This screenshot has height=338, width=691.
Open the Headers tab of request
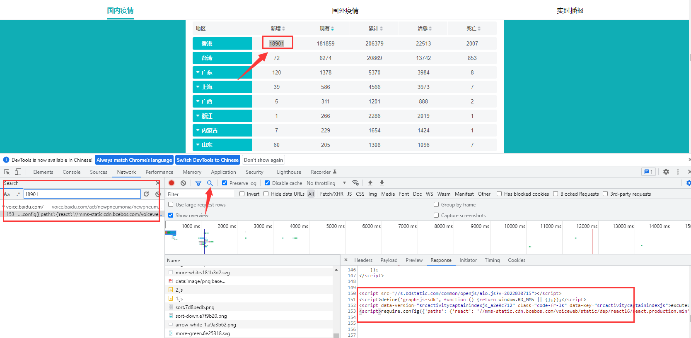pyautogui.click(x=363, y=260)
